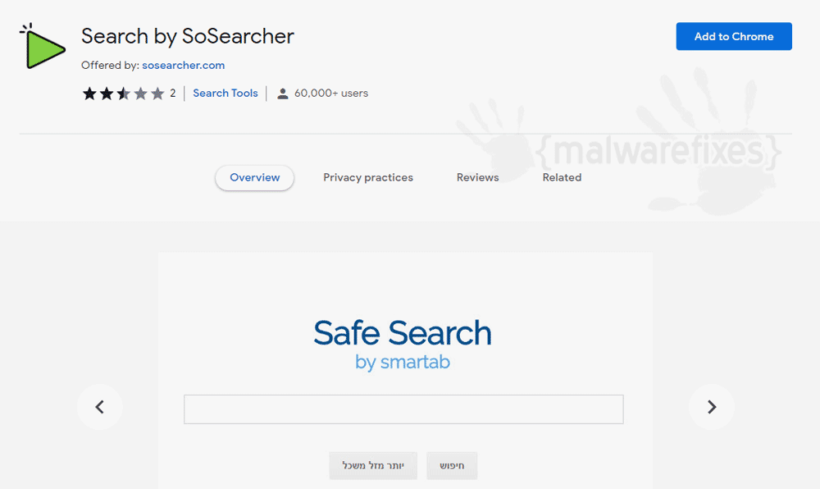Click the users person icon
820x489 pixels.
tap(282, 94)
